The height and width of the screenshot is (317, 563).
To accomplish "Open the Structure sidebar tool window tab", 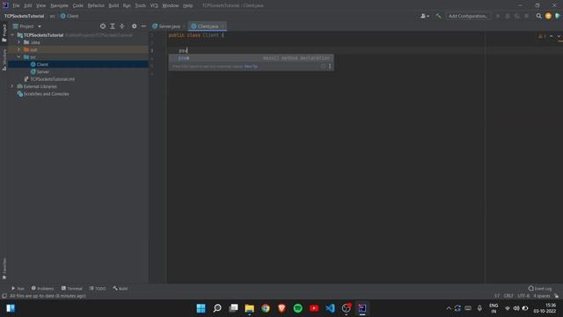I will [4, 60].
